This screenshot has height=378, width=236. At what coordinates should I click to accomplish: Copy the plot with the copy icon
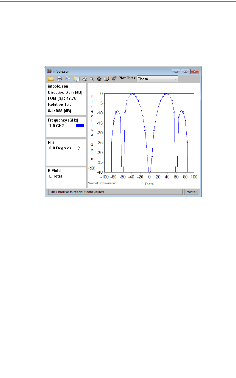tap(68, 79)
